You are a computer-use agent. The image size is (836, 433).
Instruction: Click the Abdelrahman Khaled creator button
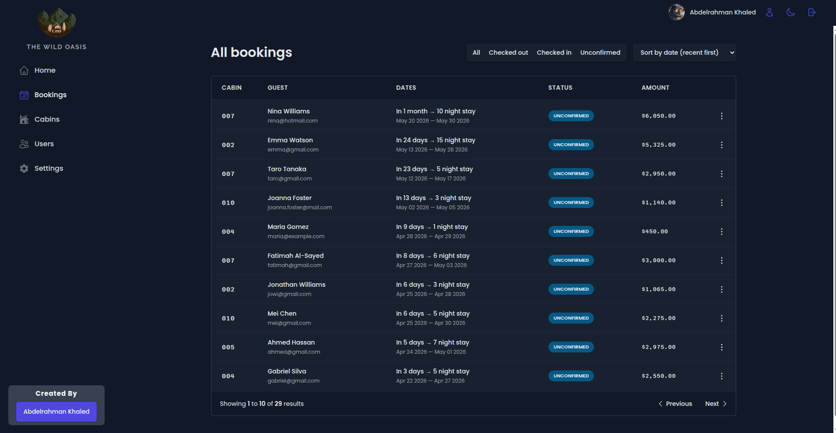pos(56,412)
